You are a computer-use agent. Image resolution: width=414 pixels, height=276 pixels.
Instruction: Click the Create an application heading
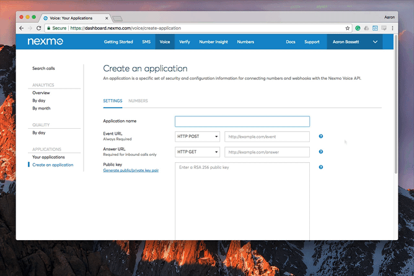(145, 69)
